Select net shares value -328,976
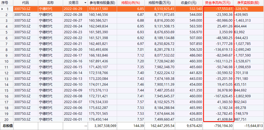The height and width of the screenshot is (130, 264). 241,9
